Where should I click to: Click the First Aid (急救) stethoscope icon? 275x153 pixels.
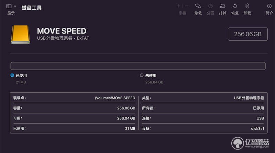click(x=198, y=6)
